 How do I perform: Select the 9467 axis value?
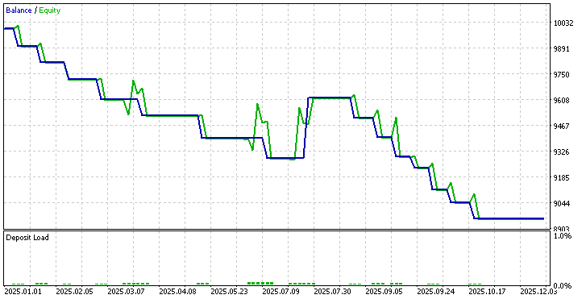pos(561,127)
